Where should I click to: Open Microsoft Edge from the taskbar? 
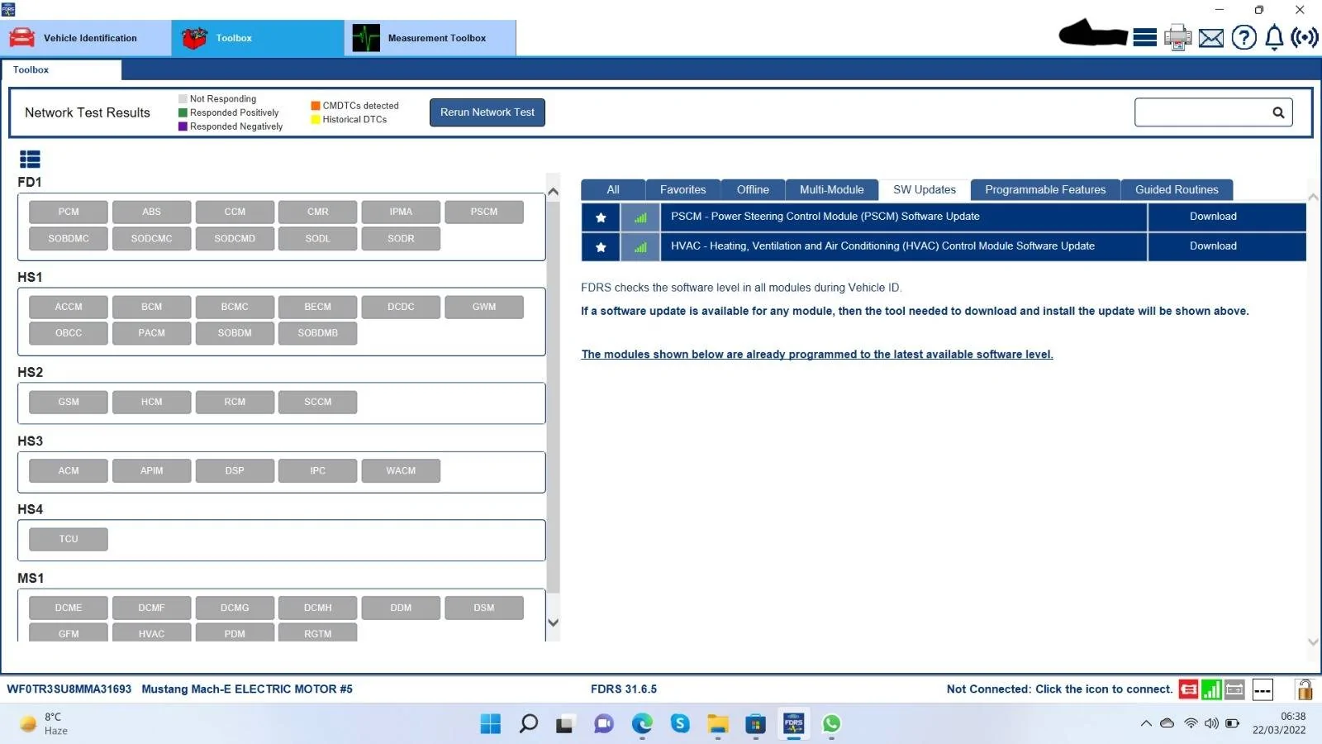[x=642, y=724]
